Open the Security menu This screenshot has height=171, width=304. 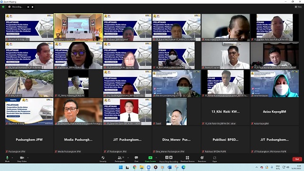click(x=103, y=159)
